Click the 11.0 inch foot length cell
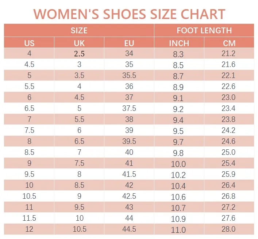The height and width of the screenshot is (239, 258). (179, 230)
